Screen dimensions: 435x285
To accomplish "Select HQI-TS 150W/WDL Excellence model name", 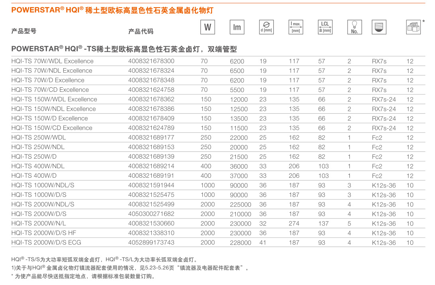I will click(54, 99).
